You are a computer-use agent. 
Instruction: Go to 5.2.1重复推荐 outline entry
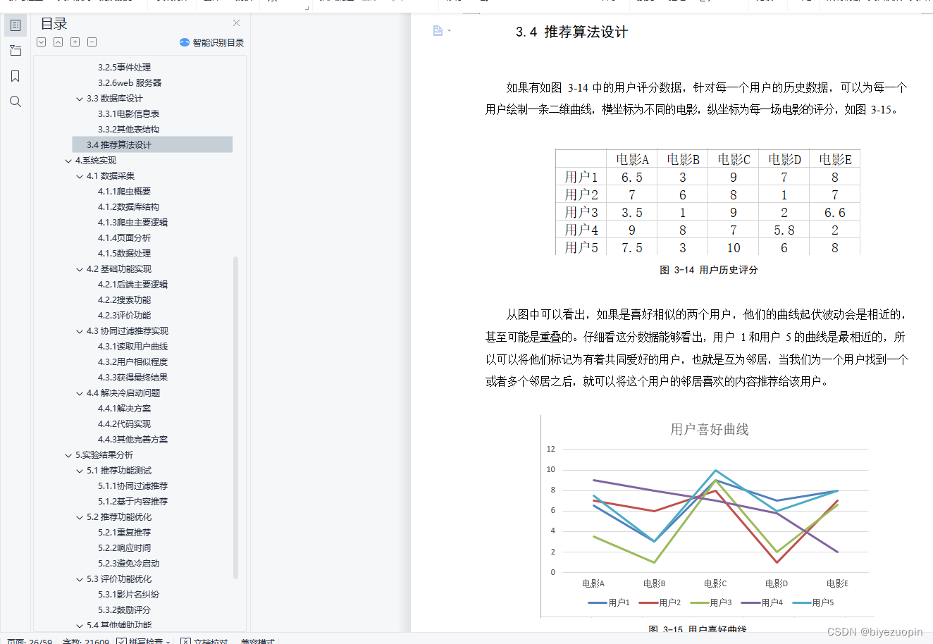[124, 533]
